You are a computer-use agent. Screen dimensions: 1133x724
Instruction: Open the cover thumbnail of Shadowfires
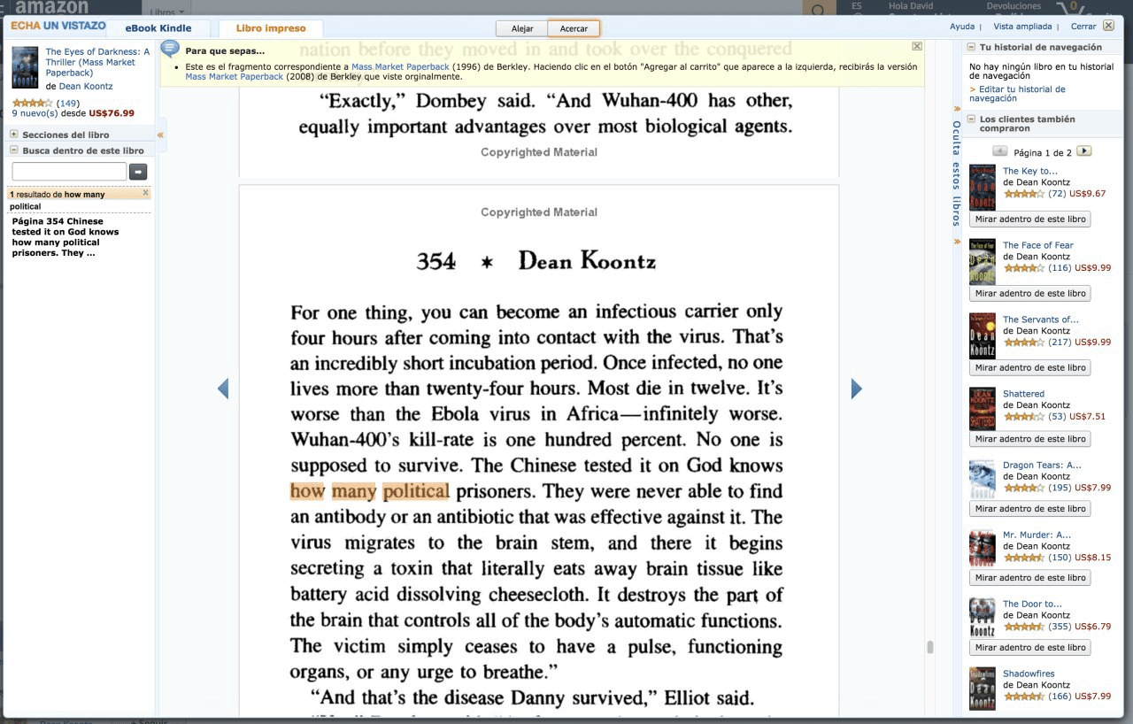[x=983, y=689]
